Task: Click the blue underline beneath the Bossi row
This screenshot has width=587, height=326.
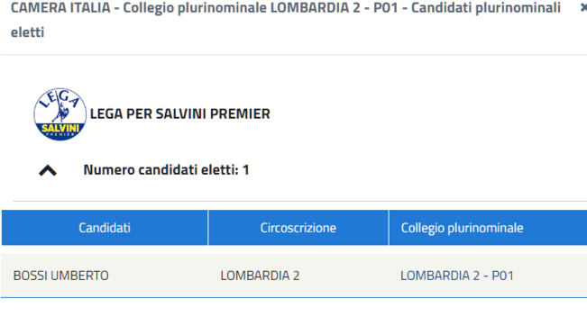Action: tap(294, 297)
